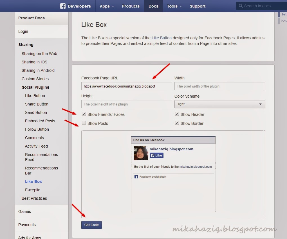This screenshot has height=239, width=287.
Task: Open Facepile page
Action: [x=33, y=190]
